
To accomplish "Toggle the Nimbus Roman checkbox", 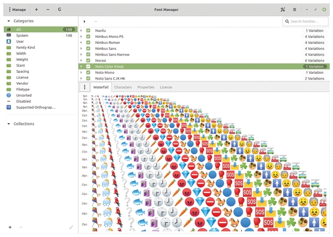I will (88, 43).
